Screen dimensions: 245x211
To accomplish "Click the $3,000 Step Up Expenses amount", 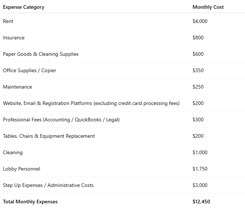I will pos(200,185).
